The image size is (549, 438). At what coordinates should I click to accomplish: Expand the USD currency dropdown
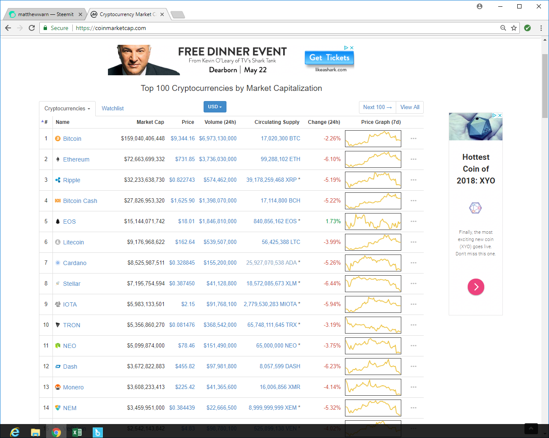(x=215, y=107)
